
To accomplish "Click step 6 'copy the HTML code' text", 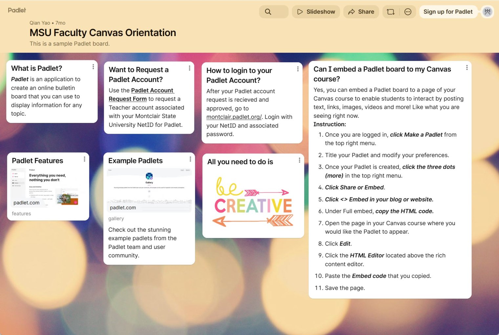I will (404, 211).
